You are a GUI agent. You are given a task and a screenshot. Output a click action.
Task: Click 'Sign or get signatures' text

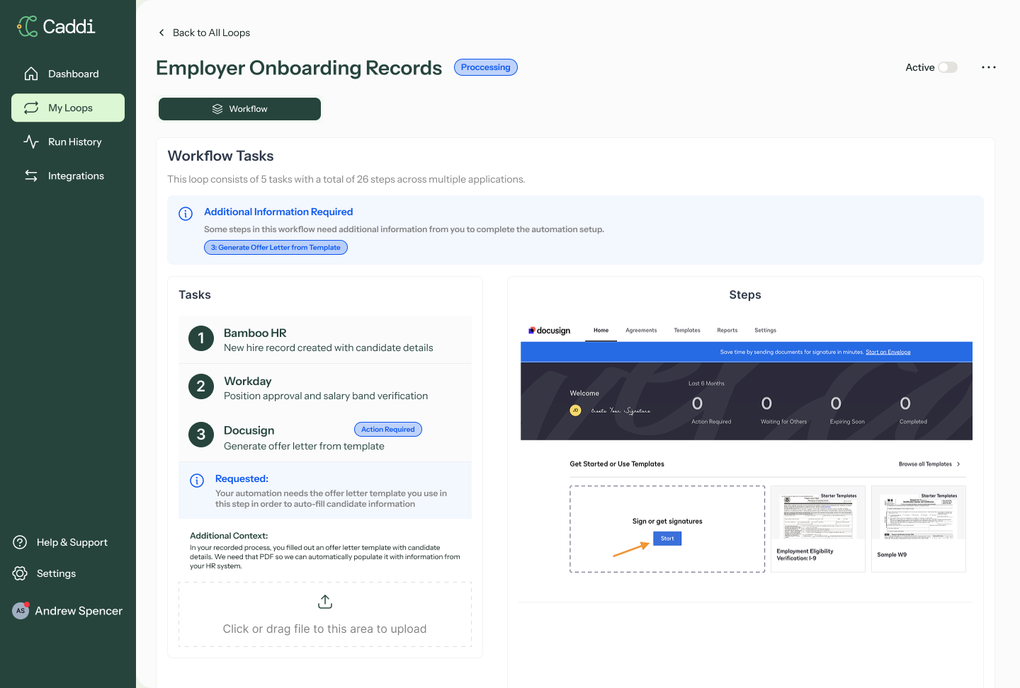pos(667,522)
